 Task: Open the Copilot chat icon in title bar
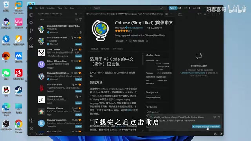[161, 8]
